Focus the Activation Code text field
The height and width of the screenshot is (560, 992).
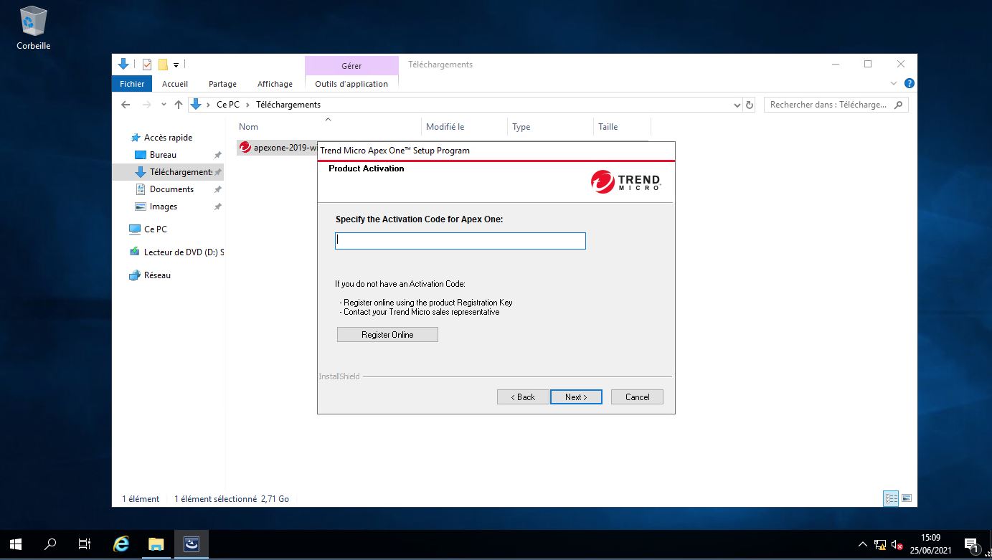coord(460,241)
